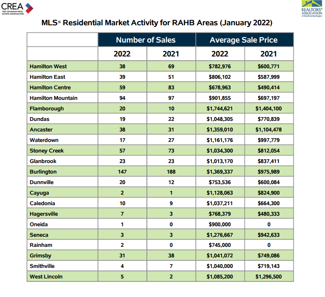Click the 2021 column under Average Sale Price
325x297 pixels.
coord(268,54)
